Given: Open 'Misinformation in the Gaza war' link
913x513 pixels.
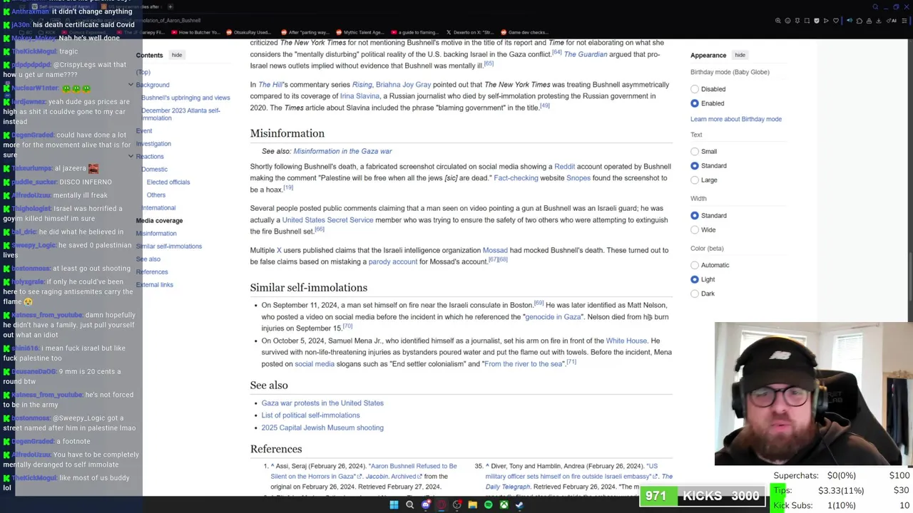Looking at the screenshot, I should point(342,151).
